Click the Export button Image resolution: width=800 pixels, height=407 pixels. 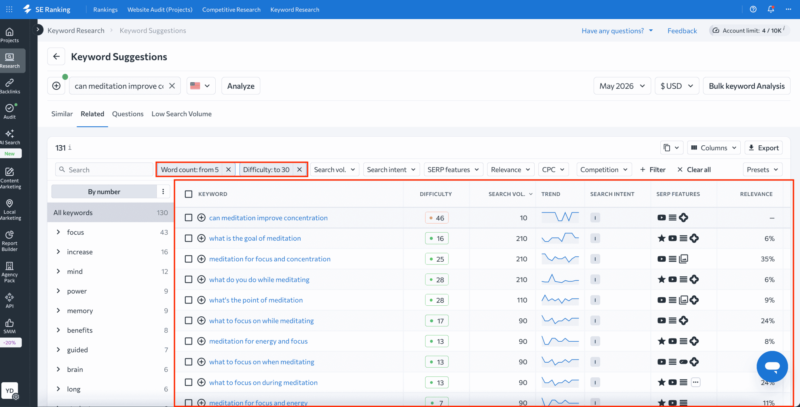point(764,148)
